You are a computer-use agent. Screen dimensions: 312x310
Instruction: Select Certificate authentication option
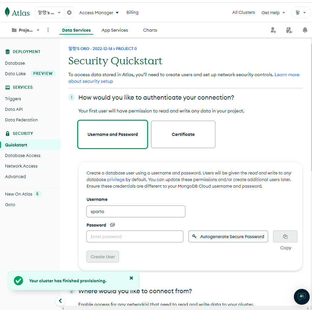183,134
